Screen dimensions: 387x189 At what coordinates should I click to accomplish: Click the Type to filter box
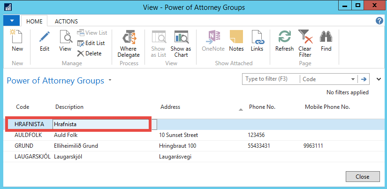point(270,79)
